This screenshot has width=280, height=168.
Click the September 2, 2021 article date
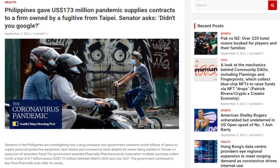[17, 34]
